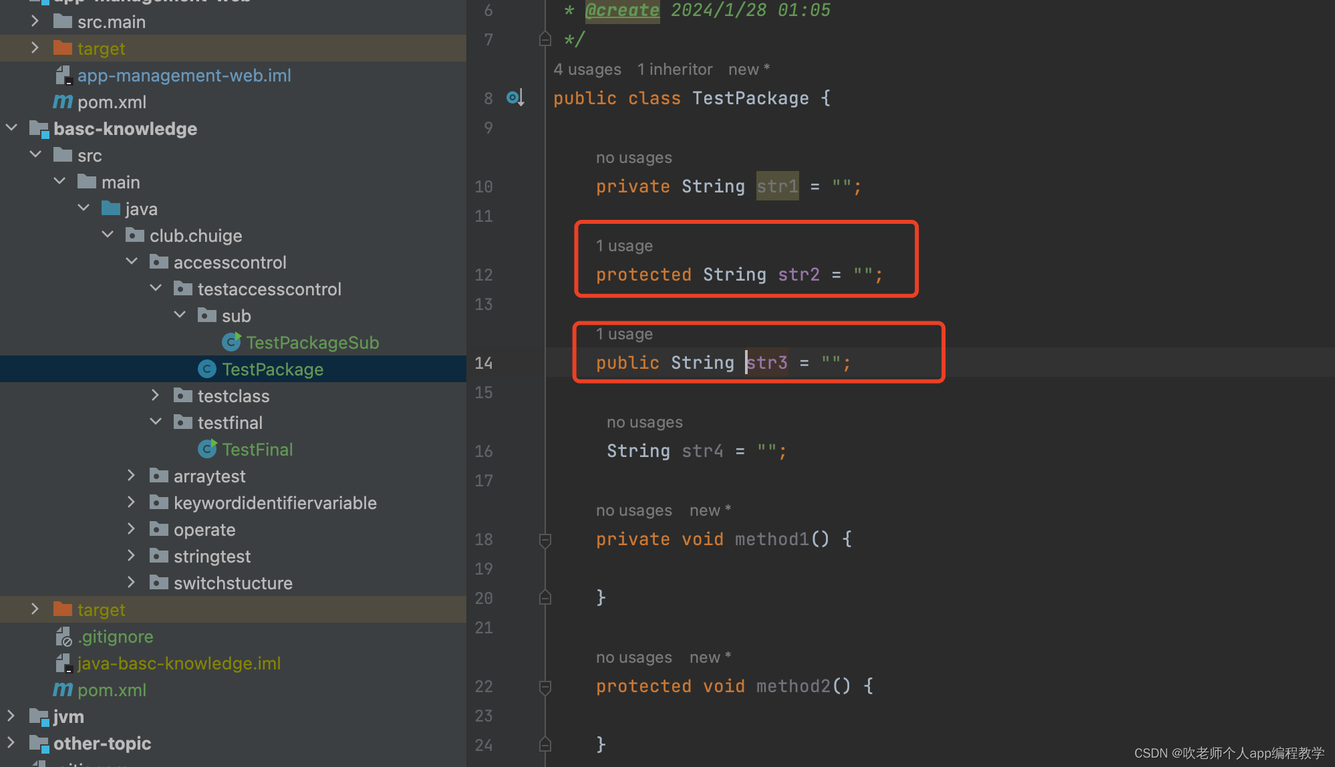Image resolution: width=1335 pixels, height=767 pixels.
Task: Click the app-management-web.iml module icon
Action: (63, 75)
